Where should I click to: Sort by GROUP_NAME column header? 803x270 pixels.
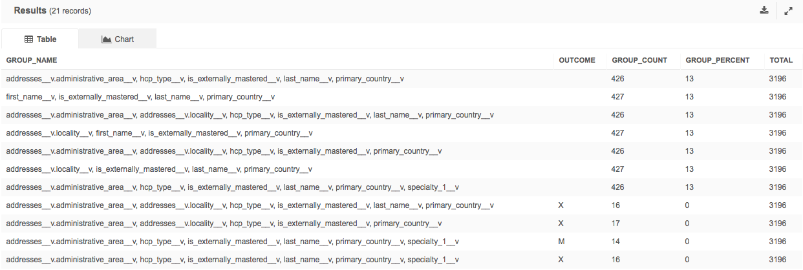tap(32, 60)
